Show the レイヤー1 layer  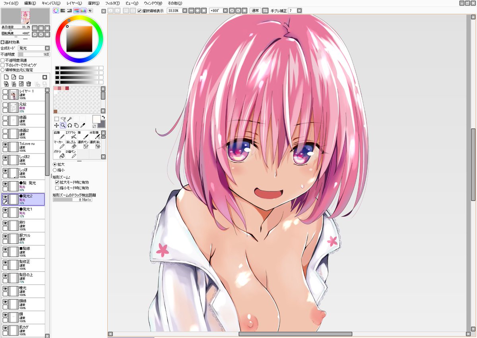(6, 92)
